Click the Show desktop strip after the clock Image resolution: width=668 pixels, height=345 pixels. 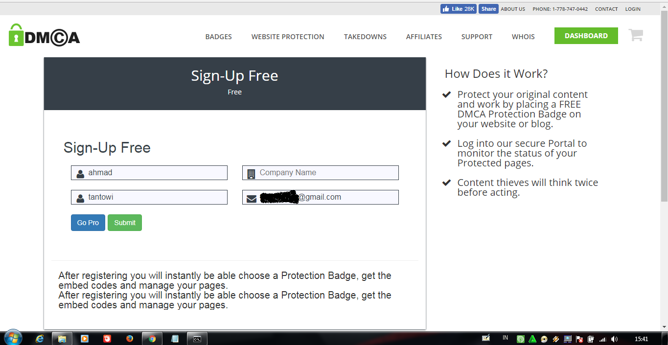tap(665, 338)
